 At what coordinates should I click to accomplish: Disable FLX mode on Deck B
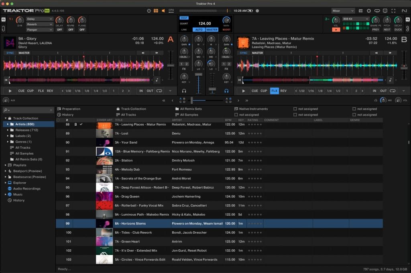click(274, 91)
